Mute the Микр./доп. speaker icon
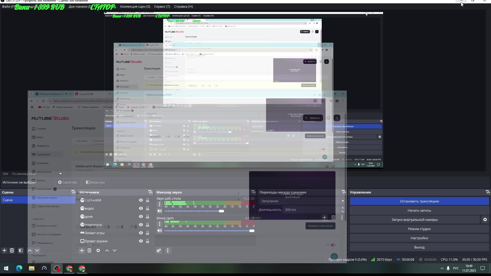The image size is (491, 276). [x=159, y=231]
